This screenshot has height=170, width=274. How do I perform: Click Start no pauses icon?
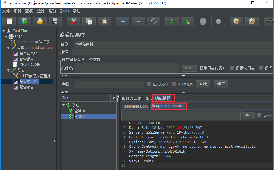(187, 22)
